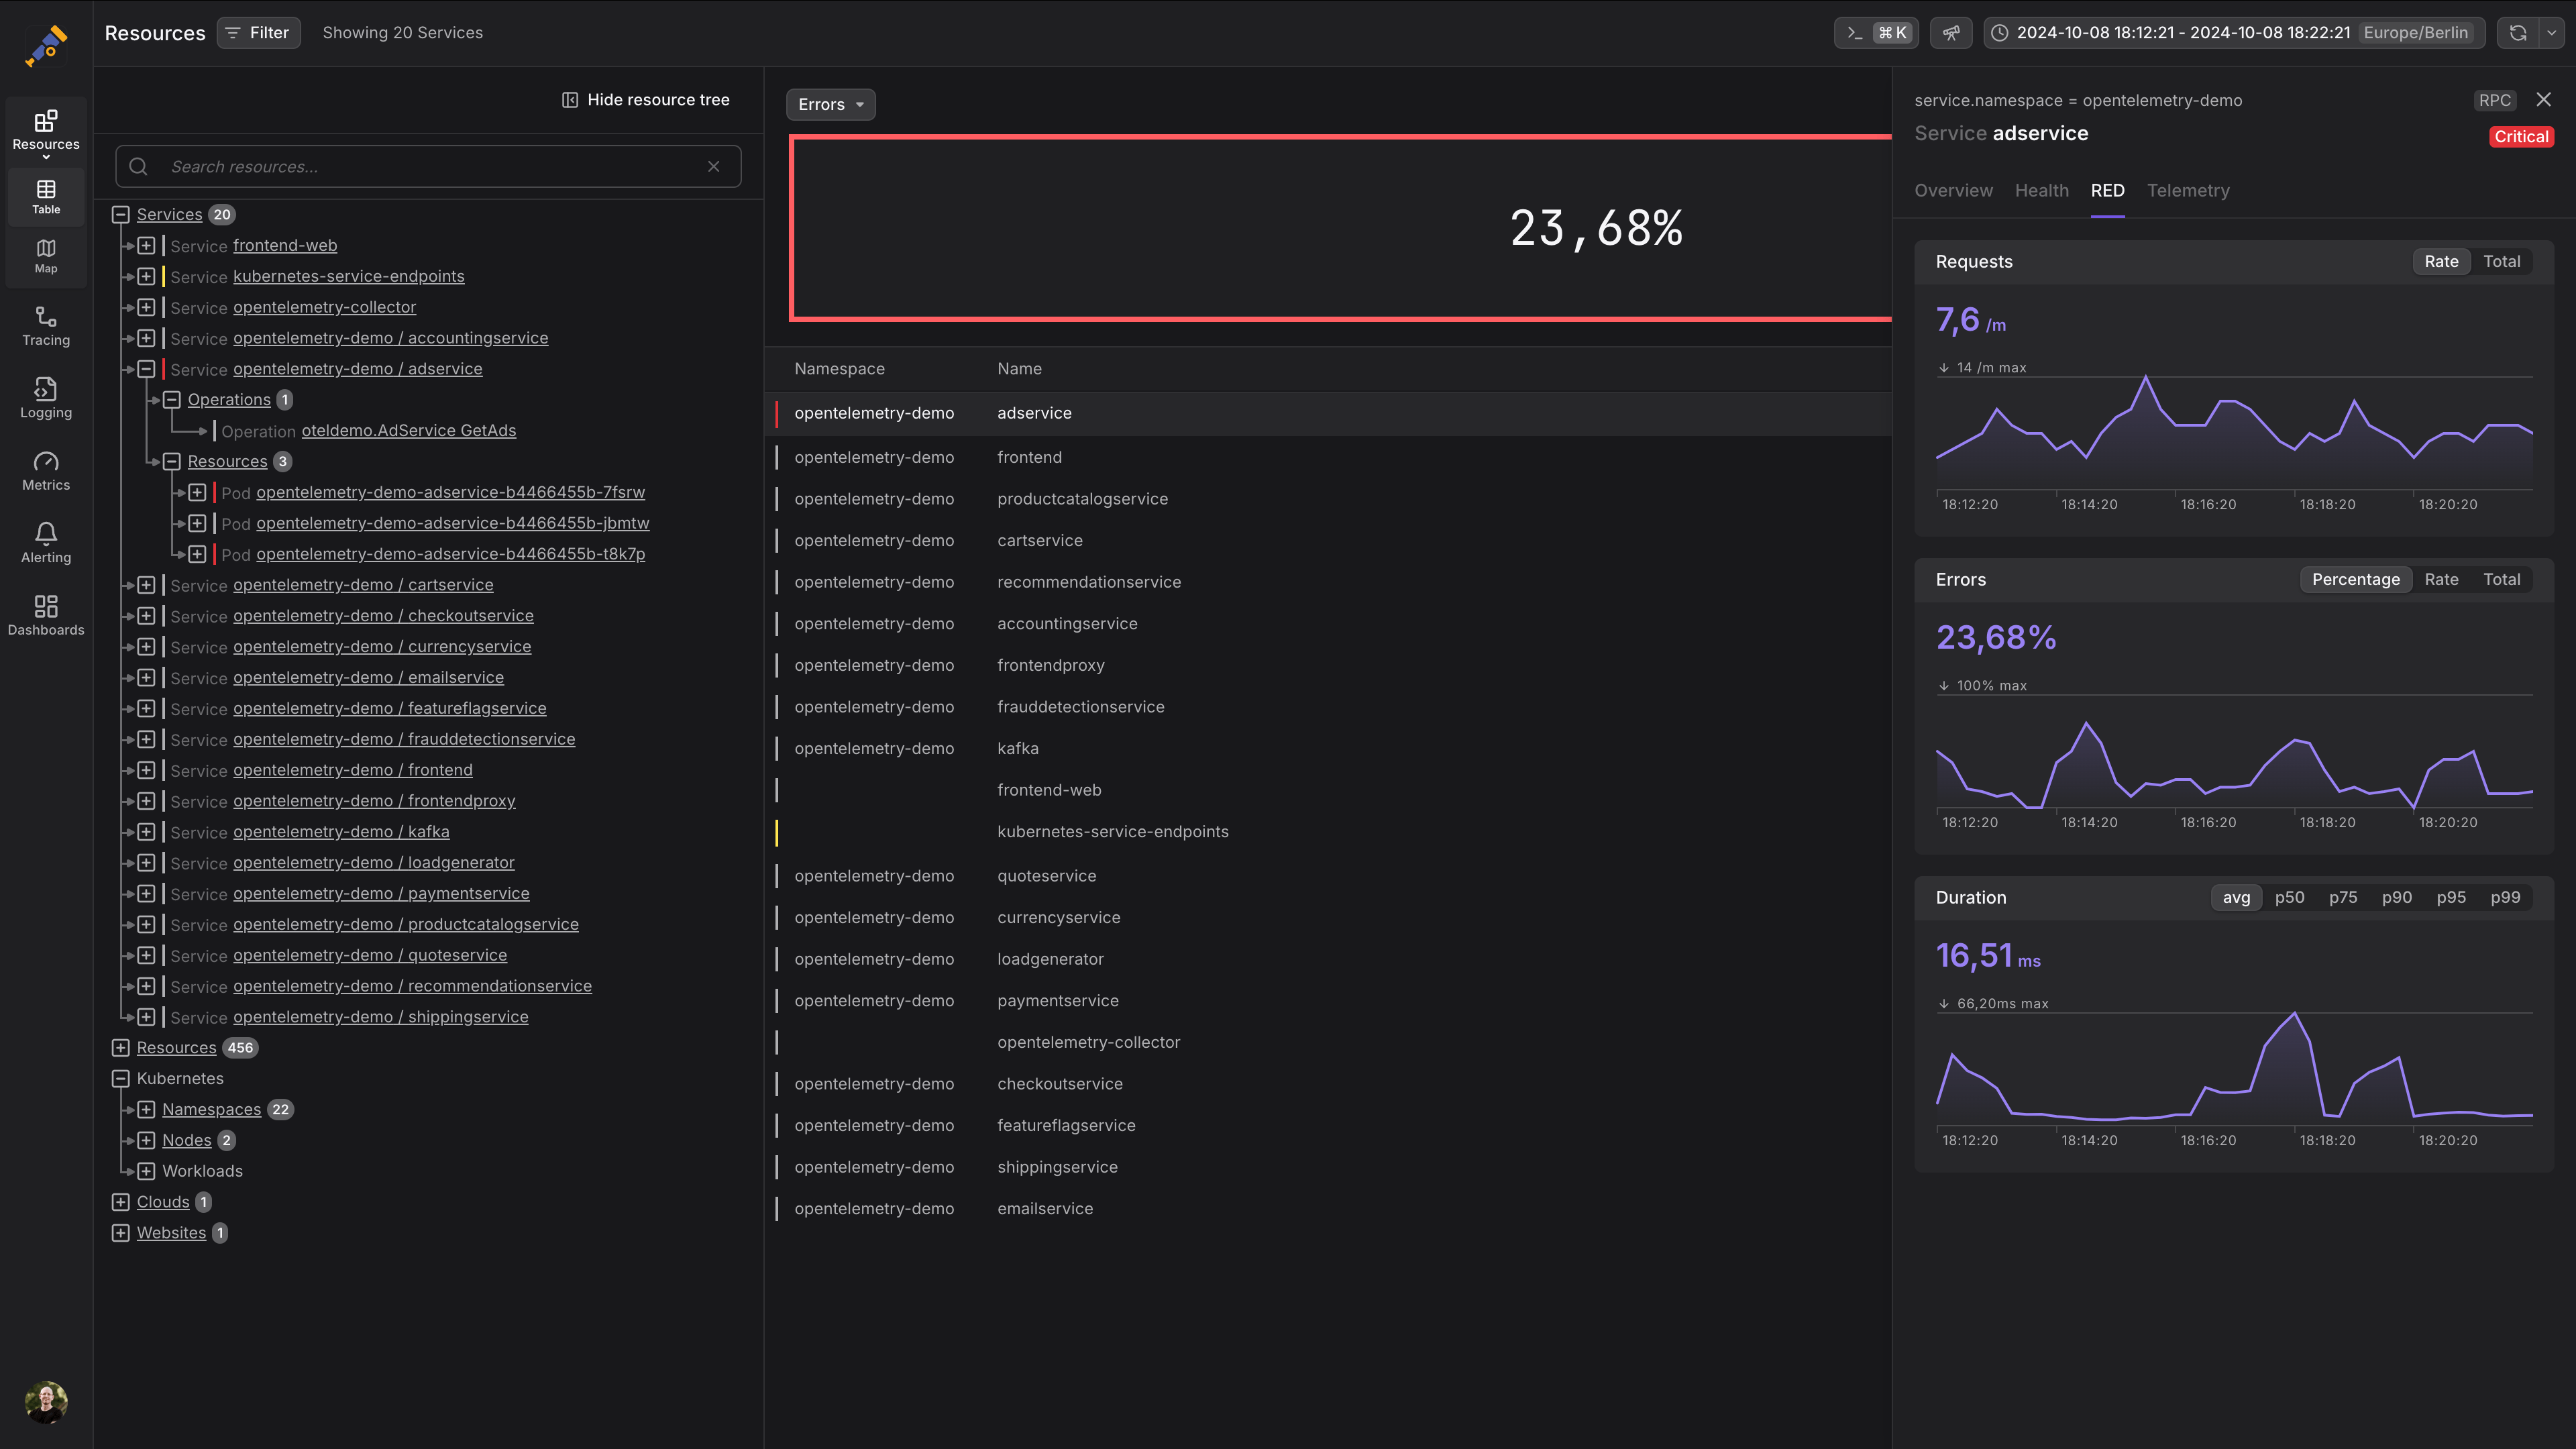
Task: Set Errors chart to Percentage
Action: [x=2355, y=580]
